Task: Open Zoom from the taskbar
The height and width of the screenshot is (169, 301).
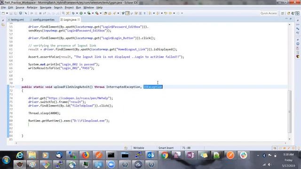Action: point(111,164)
